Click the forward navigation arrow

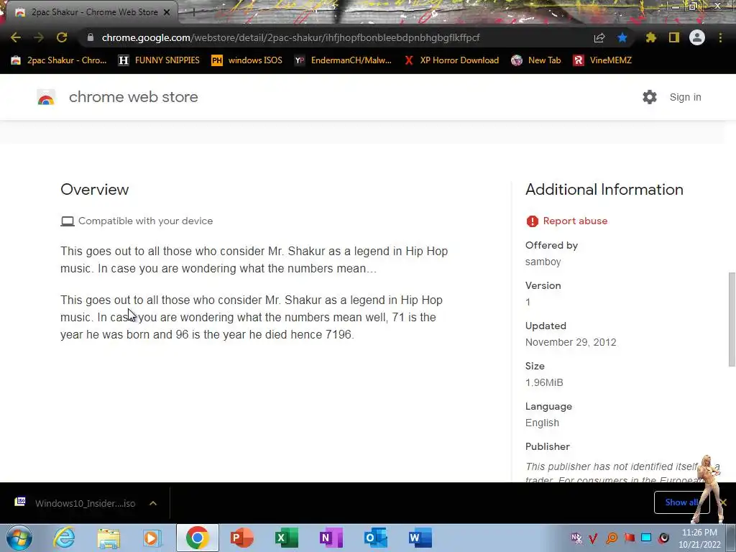(x=39, y=37)
